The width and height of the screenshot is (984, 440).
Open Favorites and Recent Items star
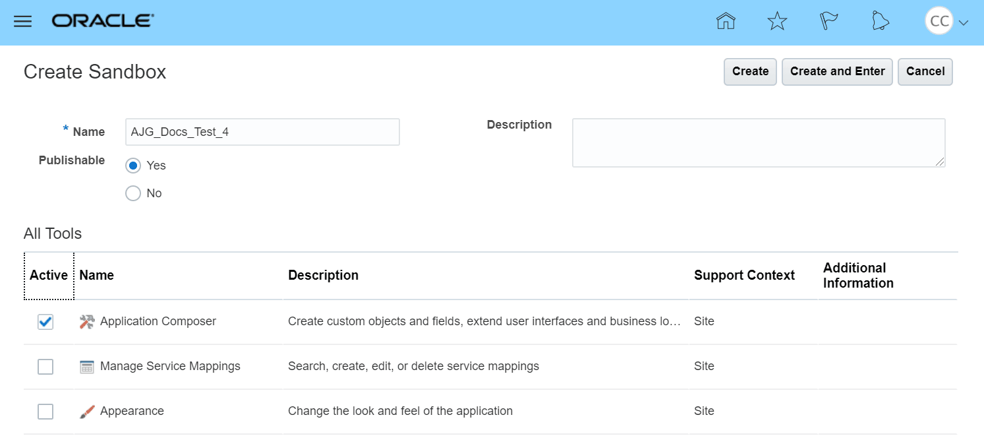pos(777,21)
